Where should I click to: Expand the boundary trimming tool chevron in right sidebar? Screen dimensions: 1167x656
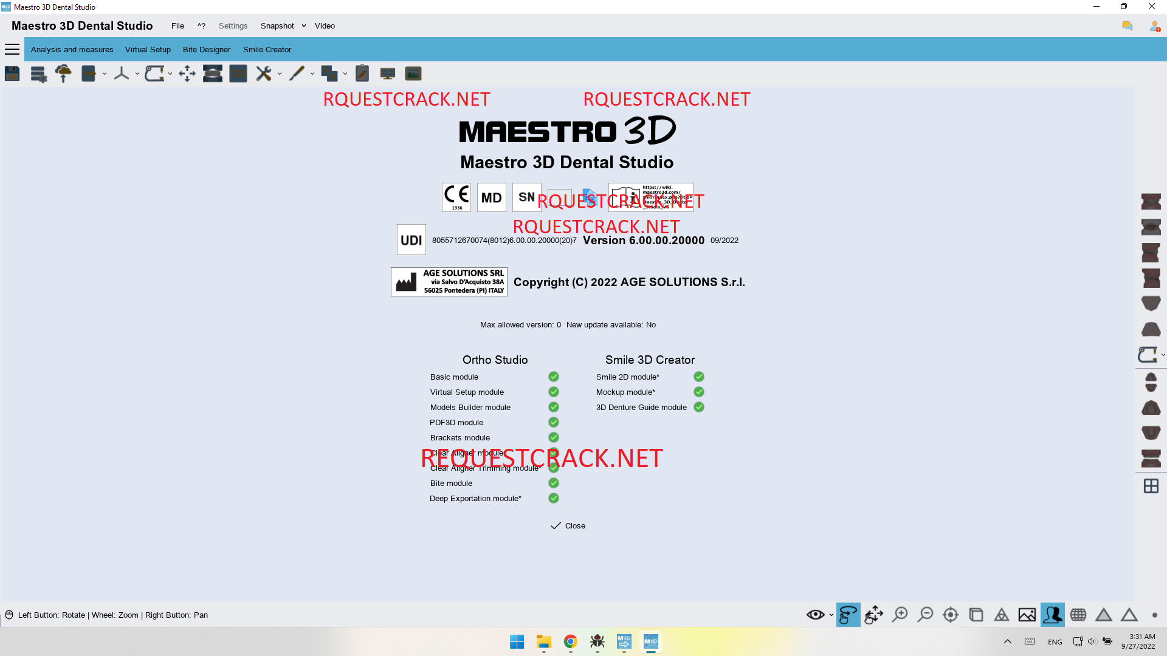pyautogui.click(x=1163, y=355)
